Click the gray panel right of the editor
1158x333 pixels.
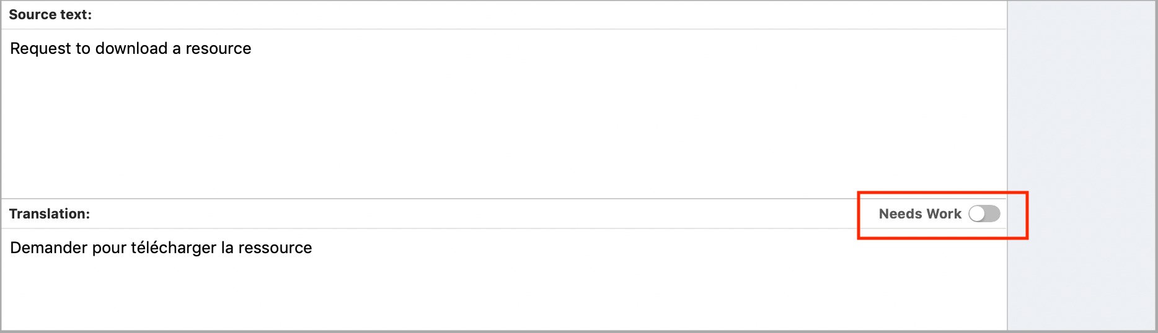tap(1082, 124)
